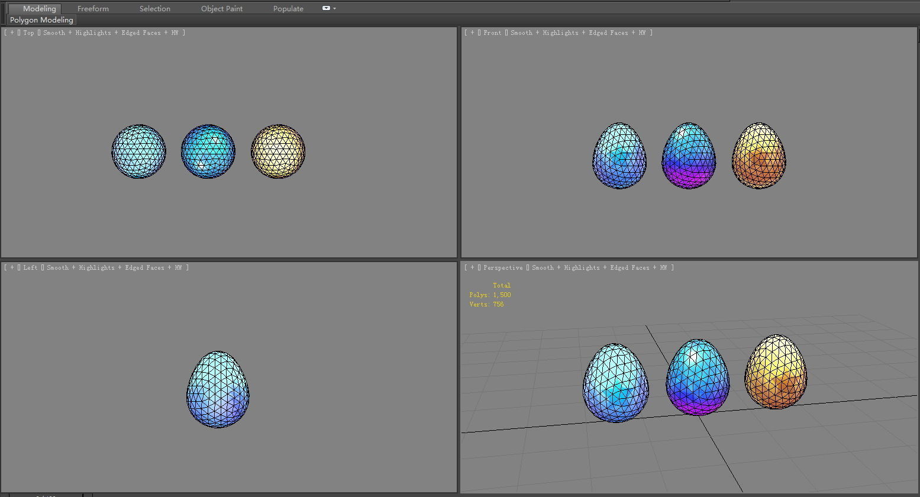Open the Top viewport shading label menu
The image size is (920, 497).
111,33
